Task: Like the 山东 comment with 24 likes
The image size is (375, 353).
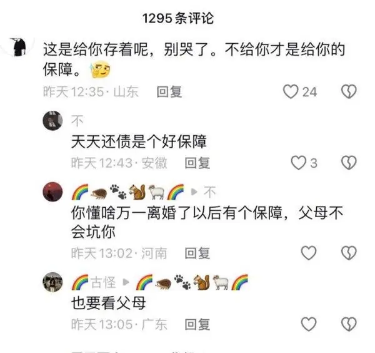Action: point(291,91)
